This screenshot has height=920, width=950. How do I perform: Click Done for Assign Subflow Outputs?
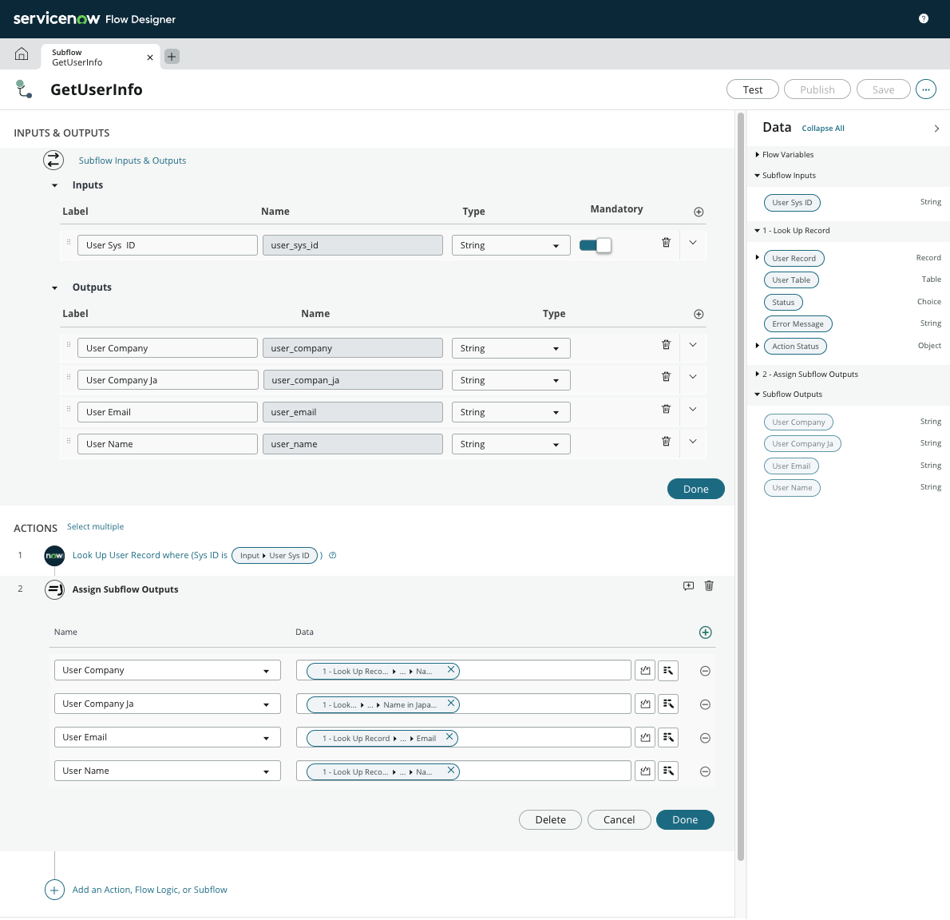(685, 819)
